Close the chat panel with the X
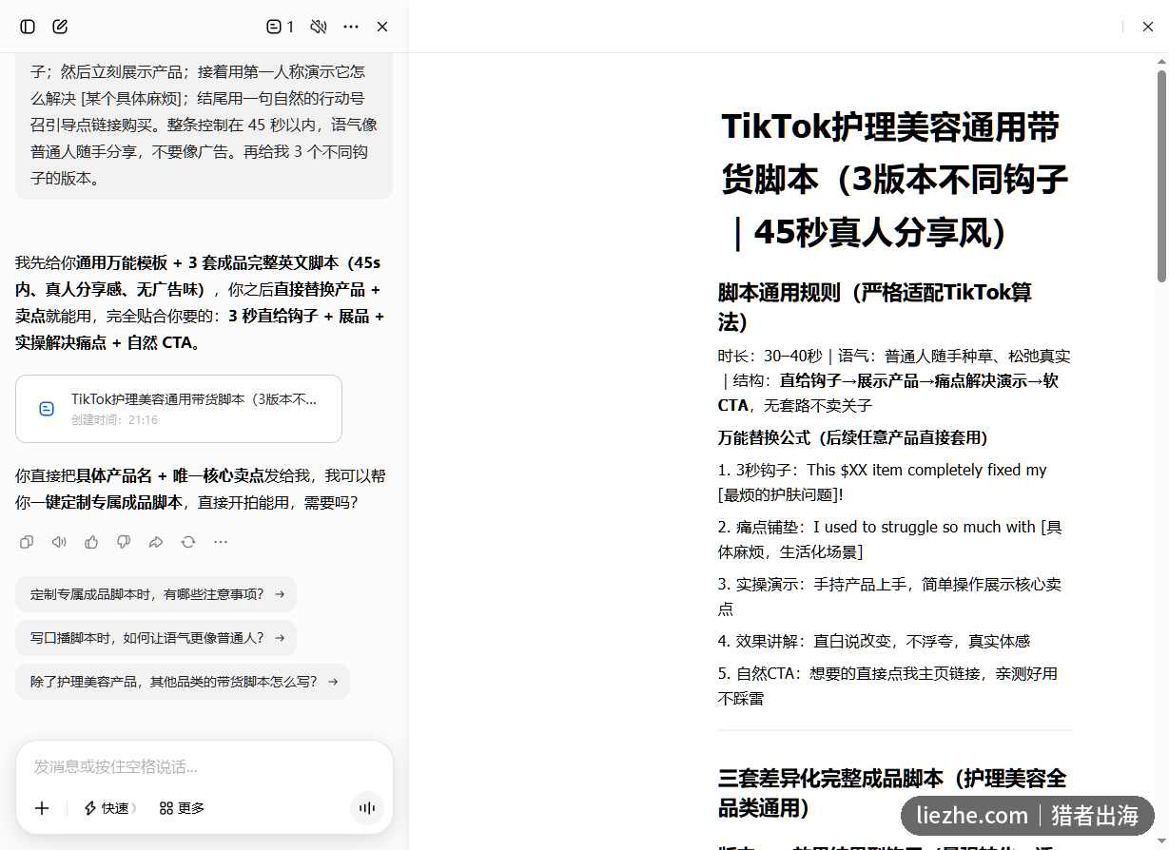 point(382,27)
